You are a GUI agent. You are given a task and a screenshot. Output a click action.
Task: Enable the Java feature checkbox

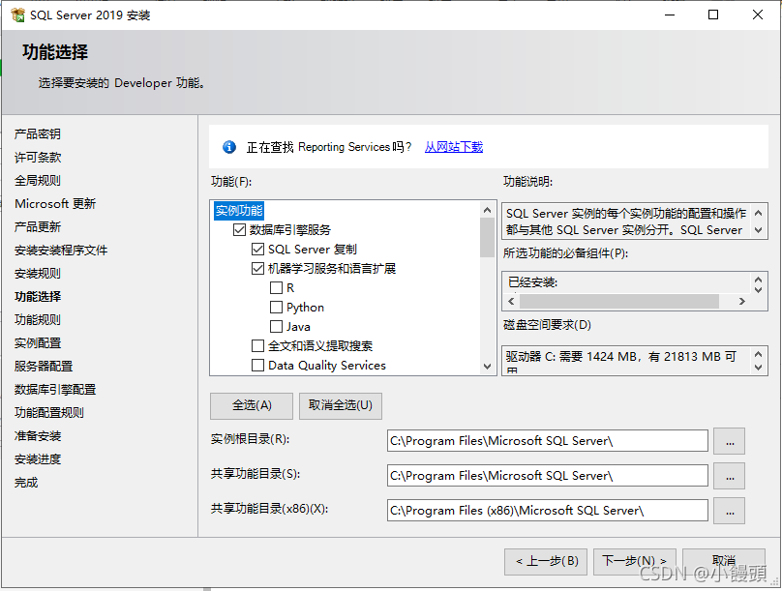point(275,326)
